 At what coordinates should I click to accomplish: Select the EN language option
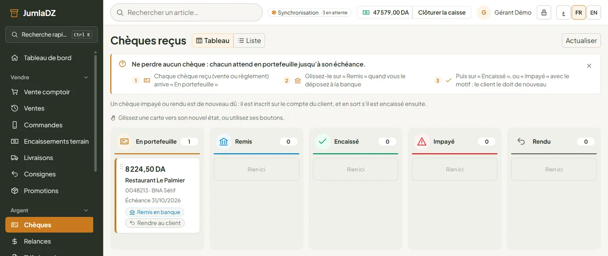(594, 13)
